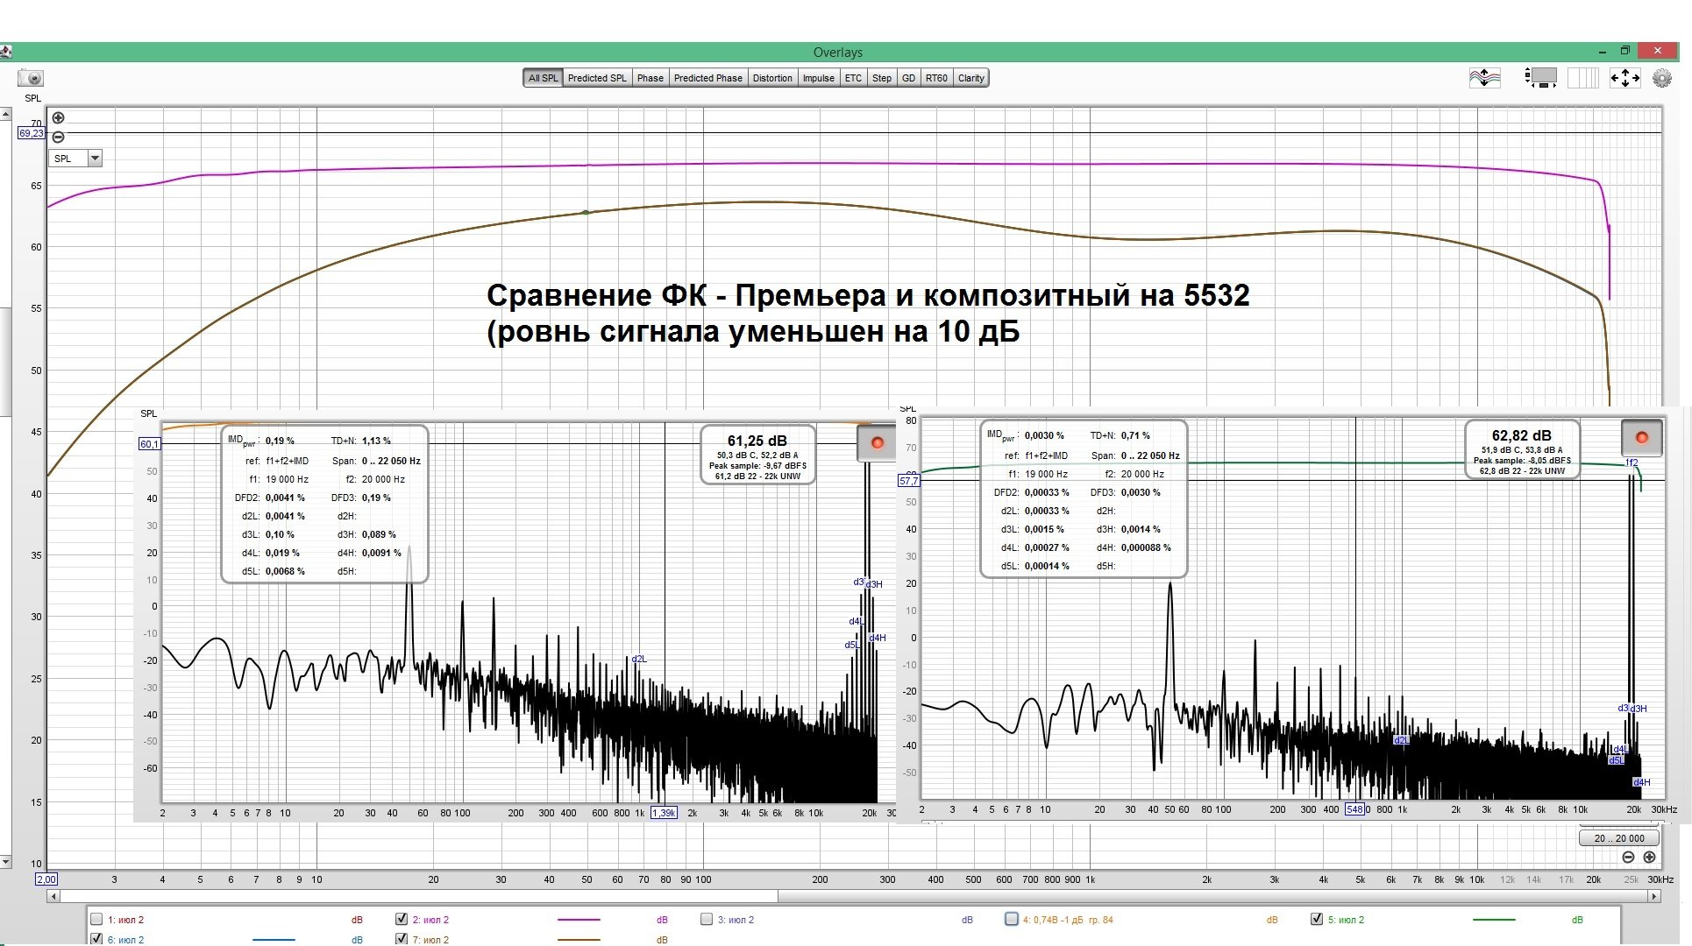Open the SPL axis dropdown

(75, 159)
